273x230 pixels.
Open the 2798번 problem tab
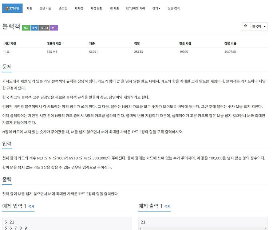12,8
